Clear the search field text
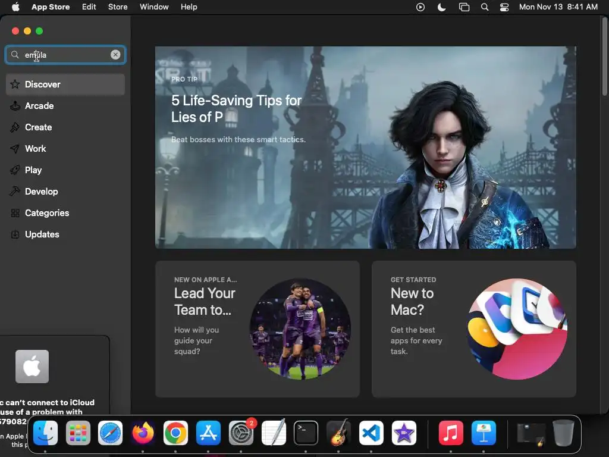609x457 pixels. coord(115,55)
